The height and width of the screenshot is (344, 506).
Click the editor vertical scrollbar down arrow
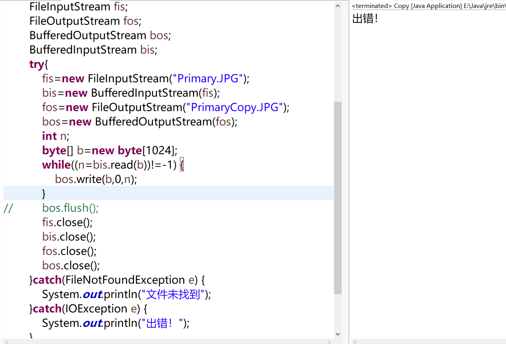coord(338,334)
